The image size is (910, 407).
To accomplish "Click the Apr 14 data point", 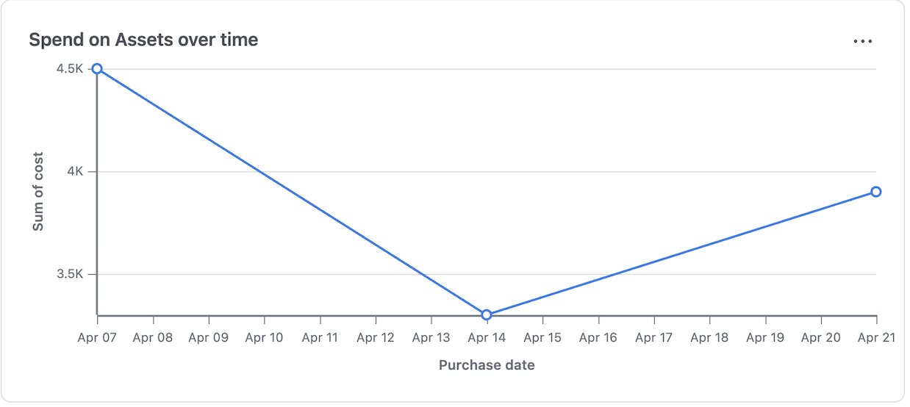I will point(487,314).
